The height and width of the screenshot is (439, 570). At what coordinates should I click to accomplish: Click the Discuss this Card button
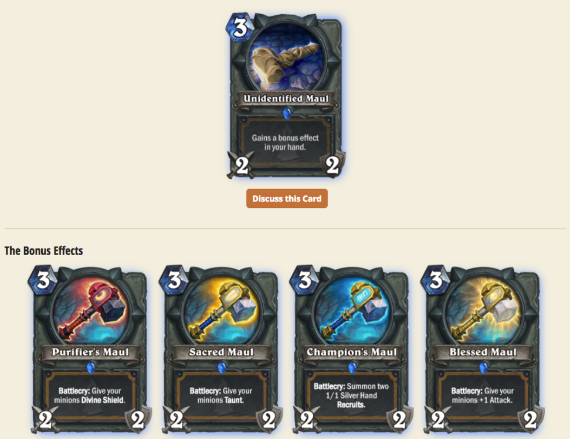tap(287, 198)
